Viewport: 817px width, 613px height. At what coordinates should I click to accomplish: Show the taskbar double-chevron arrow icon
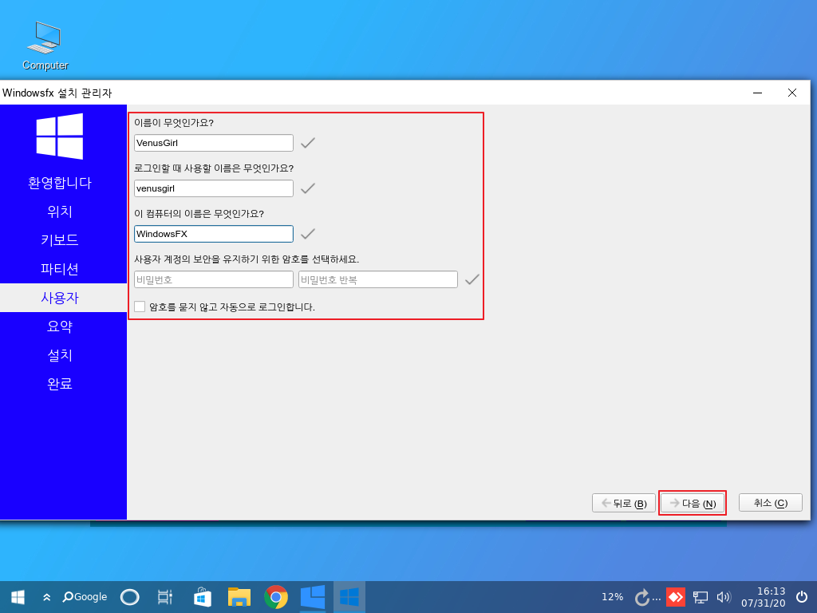point(47,597)
